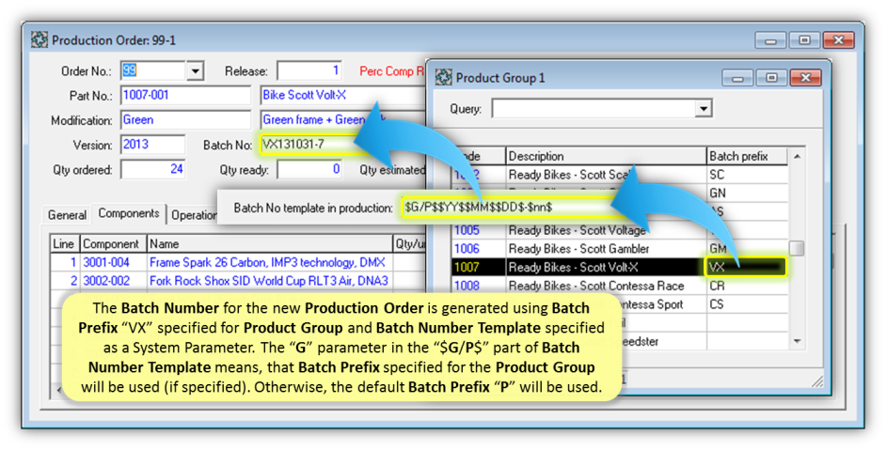Close the Product Group 1 window

[x=806, y=78]
